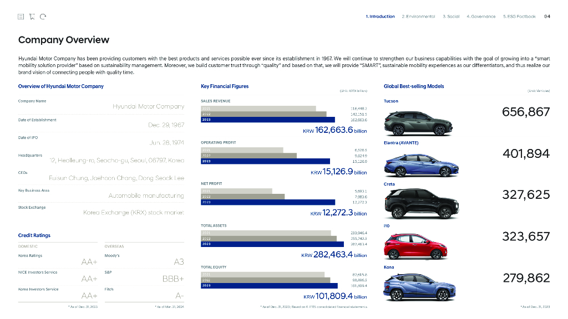Click the page number 04

547,17
